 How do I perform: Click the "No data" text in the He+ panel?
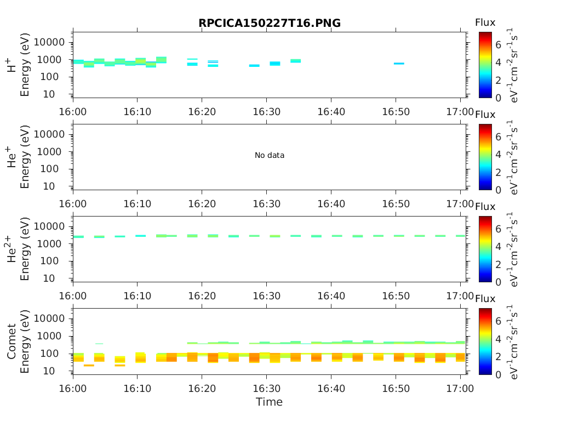click(x=270, y=155)
